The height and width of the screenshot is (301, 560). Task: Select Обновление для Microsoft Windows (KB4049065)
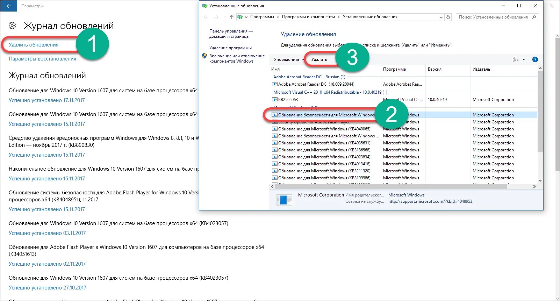pyautogui.click(x=324, y=129)
